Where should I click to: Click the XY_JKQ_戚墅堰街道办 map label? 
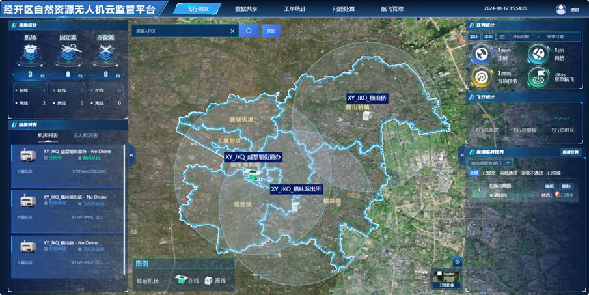pyautogui.click(x=253, y=157)
